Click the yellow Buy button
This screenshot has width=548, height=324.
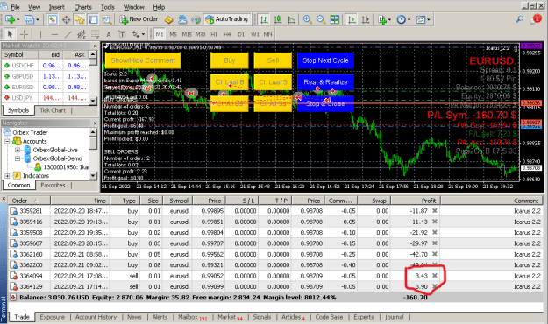coord(229,60)
